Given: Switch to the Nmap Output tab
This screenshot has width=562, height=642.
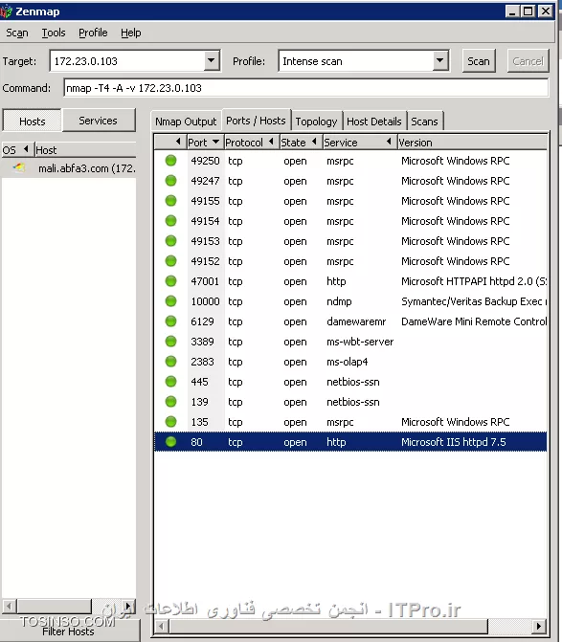Looking at the screenshot, I should (x=186, y=122).
